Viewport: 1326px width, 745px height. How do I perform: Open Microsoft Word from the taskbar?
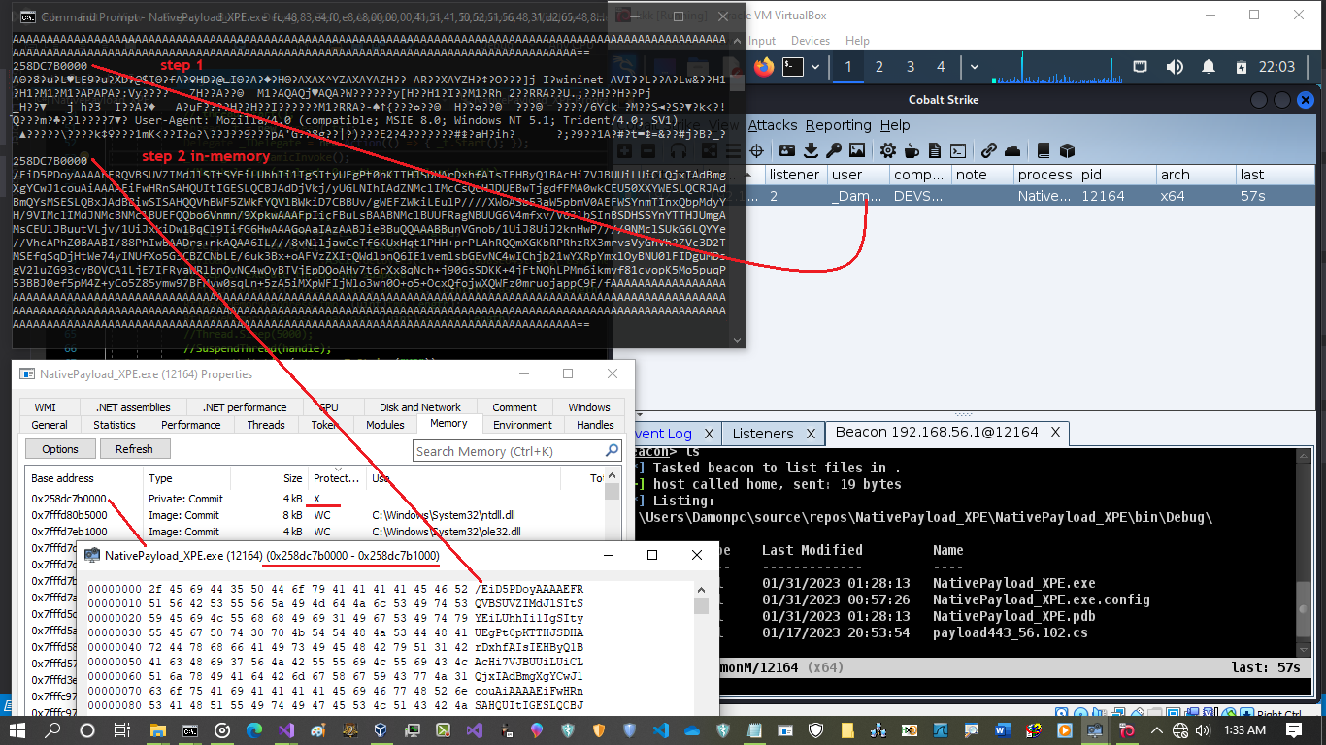pos(1002,730)
